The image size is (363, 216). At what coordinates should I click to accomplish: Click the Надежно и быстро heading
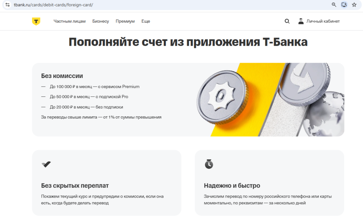232,185
